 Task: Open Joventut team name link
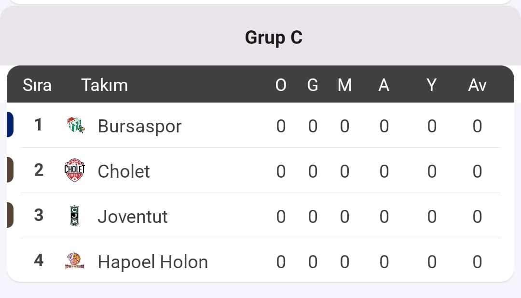pos(133,217)
